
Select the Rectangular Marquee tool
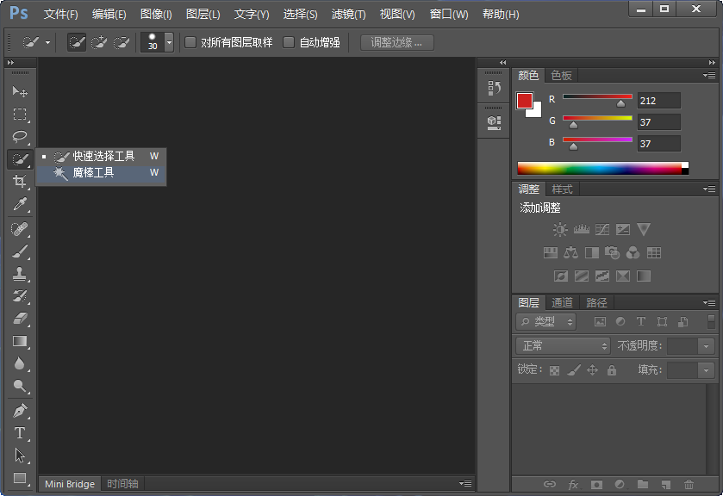click(x=20, y=114)
